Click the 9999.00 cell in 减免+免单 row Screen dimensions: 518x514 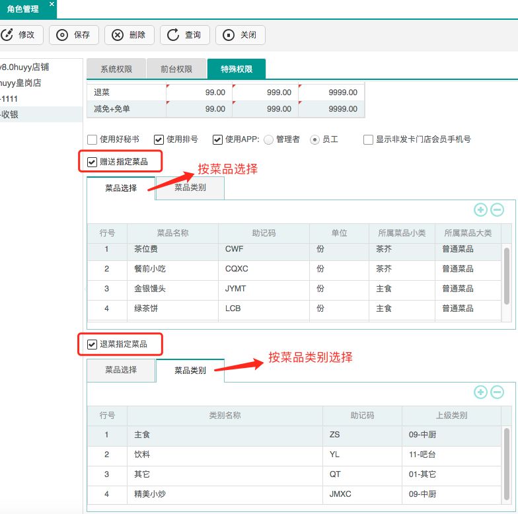(332, 108)
